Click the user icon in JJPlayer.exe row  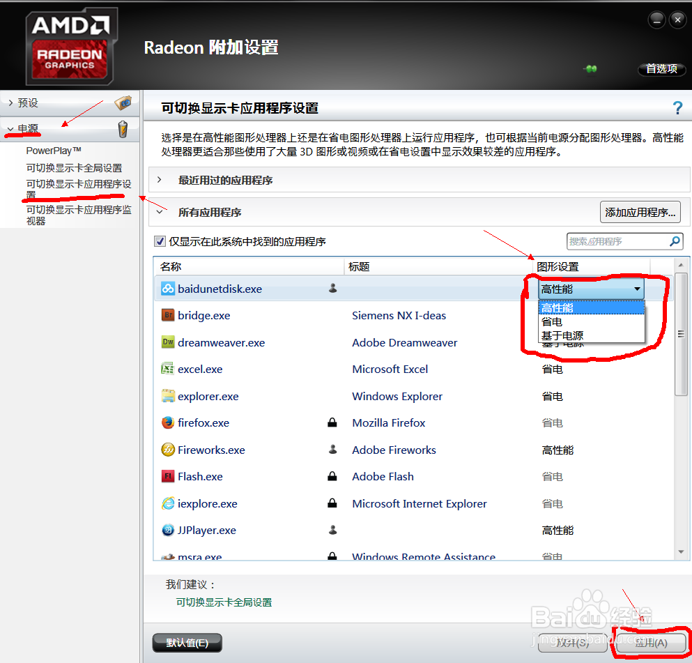(333, 530)
